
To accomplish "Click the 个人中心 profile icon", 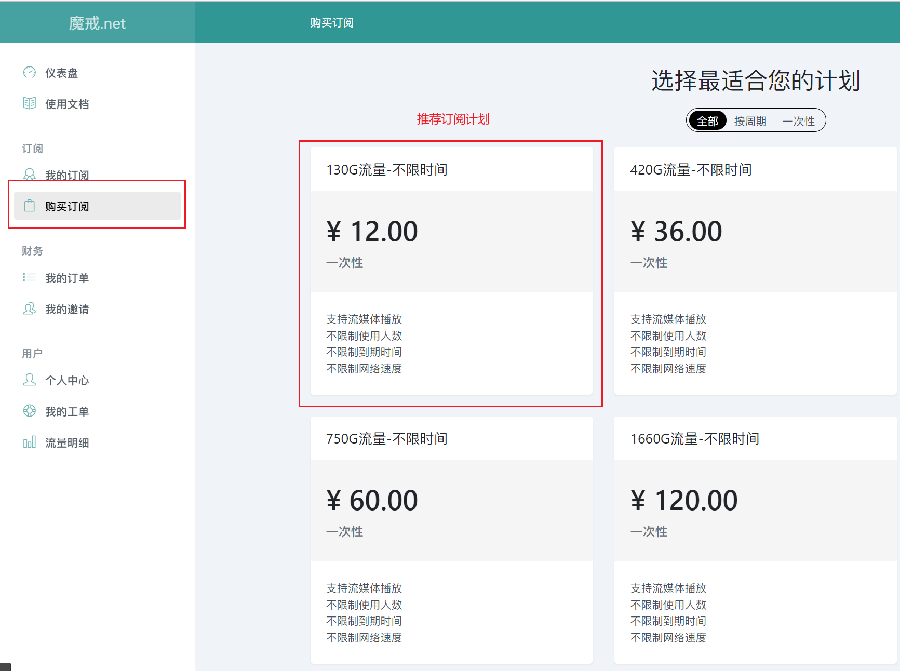I will [30, 380].
